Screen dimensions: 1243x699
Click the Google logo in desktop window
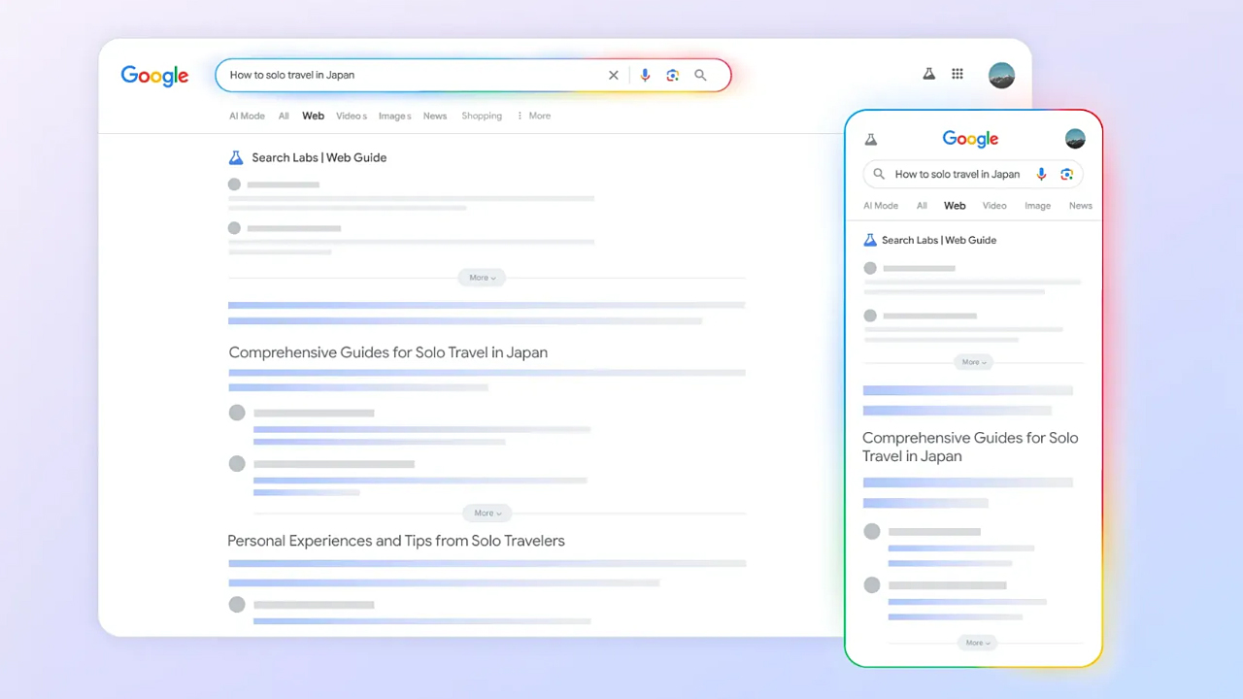(154, 76)
